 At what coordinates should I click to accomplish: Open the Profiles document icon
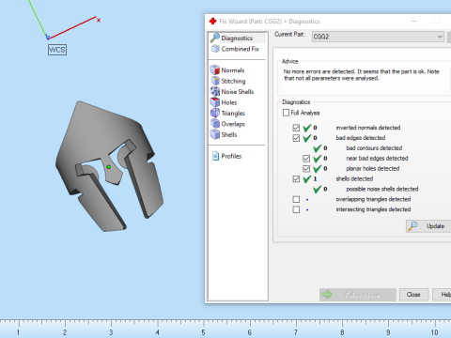pyautogui.click(x=215, y=156)
